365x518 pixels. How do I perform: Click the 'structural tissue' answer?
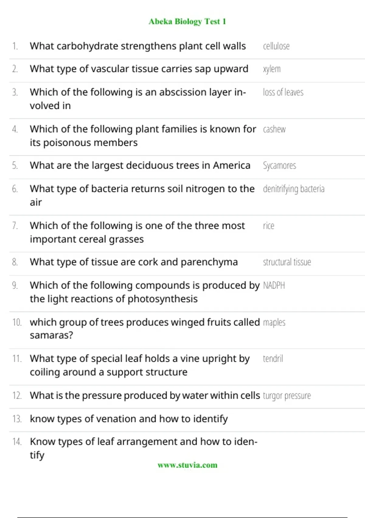point(287,262)
